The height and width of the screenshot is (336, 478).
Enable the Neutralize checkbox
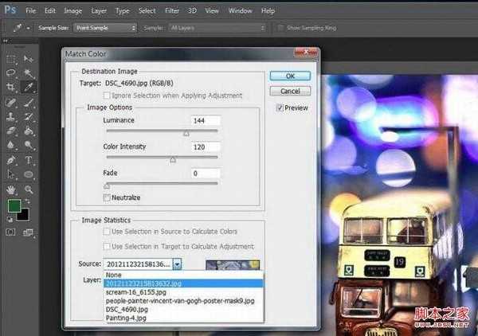point(107,197)
